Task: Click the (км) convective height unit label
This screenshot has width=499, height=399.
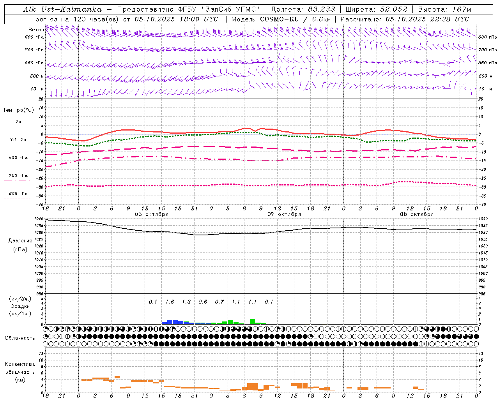Action: [x=20, y=380]
